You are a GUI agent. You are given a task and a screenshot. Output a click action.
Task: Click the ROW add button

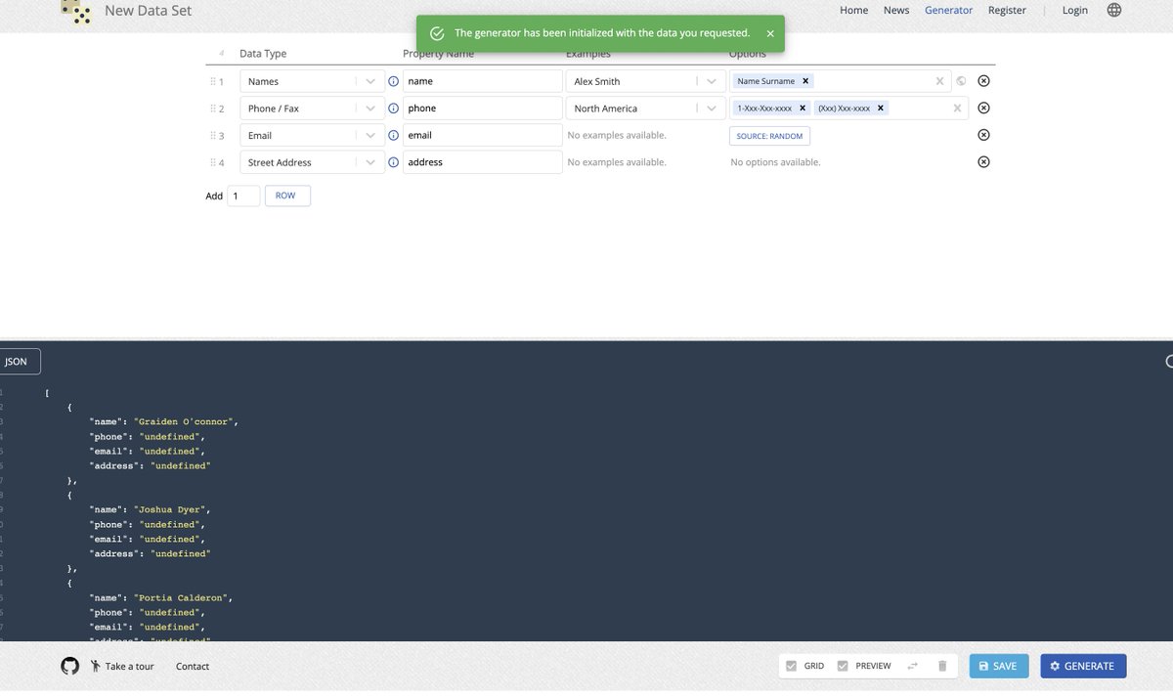[x=286, y=196]
